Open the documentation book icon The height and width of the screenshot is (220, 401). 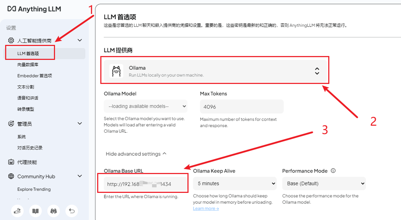35,211
